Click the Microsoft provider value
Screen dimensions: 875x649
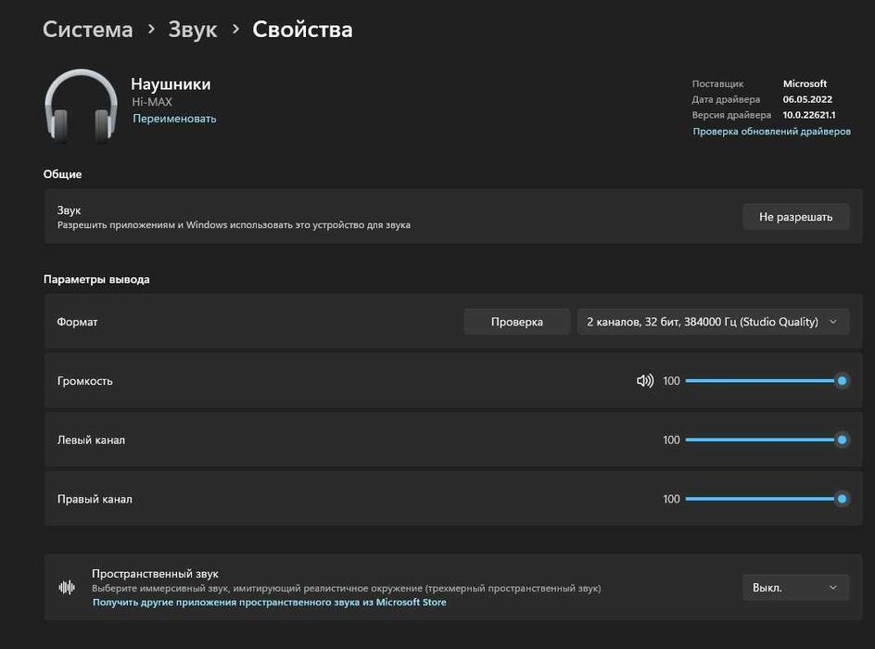point(805,83)
